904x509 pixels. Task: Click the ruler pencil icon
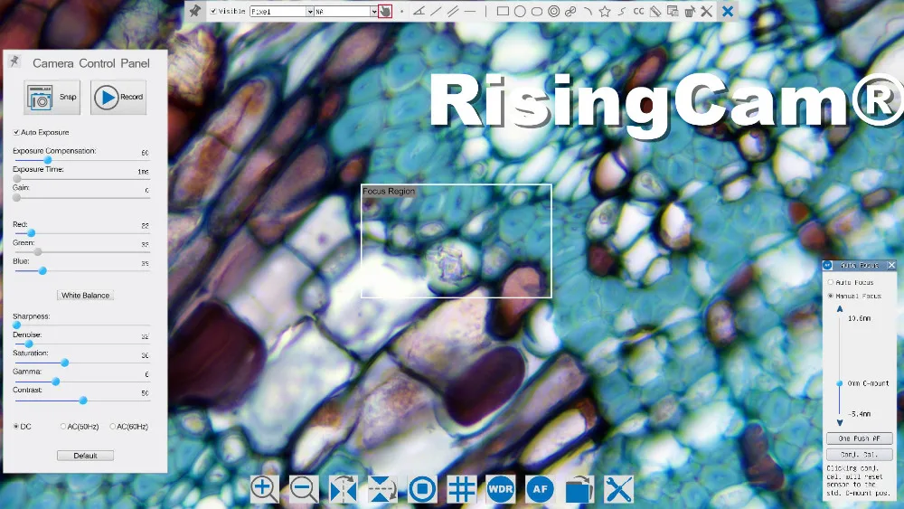coord(655,11)
